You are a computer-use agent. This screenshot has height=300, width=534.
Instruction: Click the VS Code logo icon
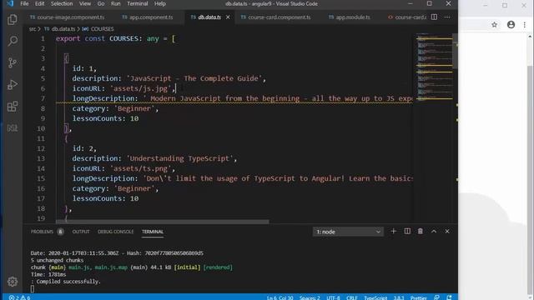coord(10,3)
